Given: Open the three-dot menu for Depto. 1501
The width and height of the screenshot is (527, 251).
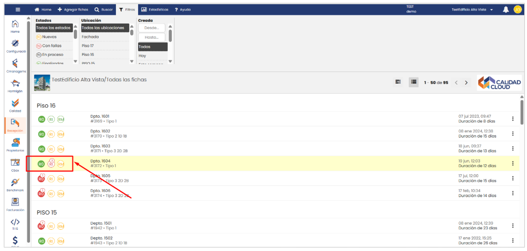Looking at the screenshot, I should point(513,226).
